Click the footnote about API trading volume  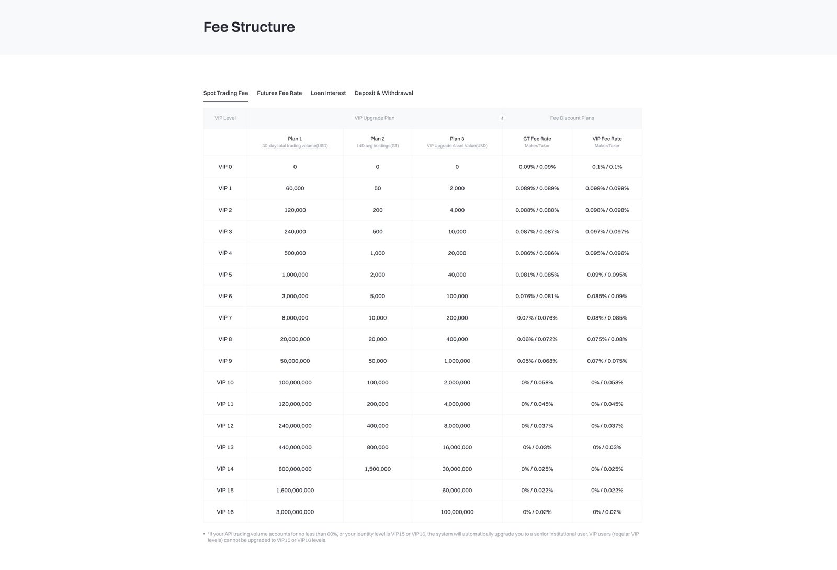[x=422, y=537]
